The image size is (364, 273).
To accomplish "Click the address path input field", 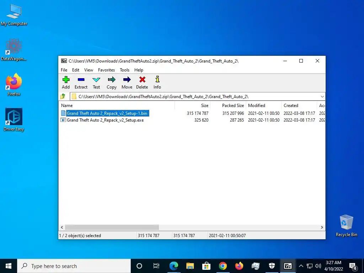I will tap(195, 97).
